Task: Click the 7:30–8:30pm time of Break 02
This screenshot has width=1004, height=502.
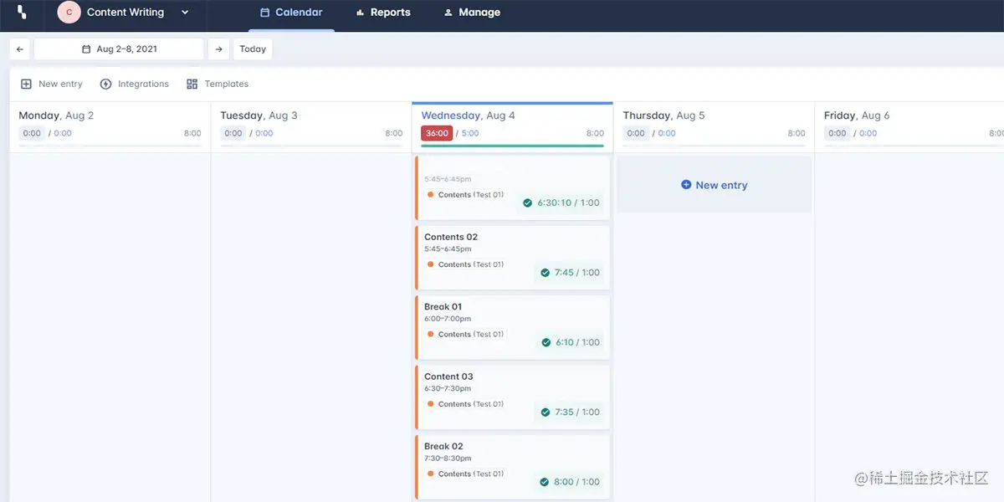Action: (448, 458)
